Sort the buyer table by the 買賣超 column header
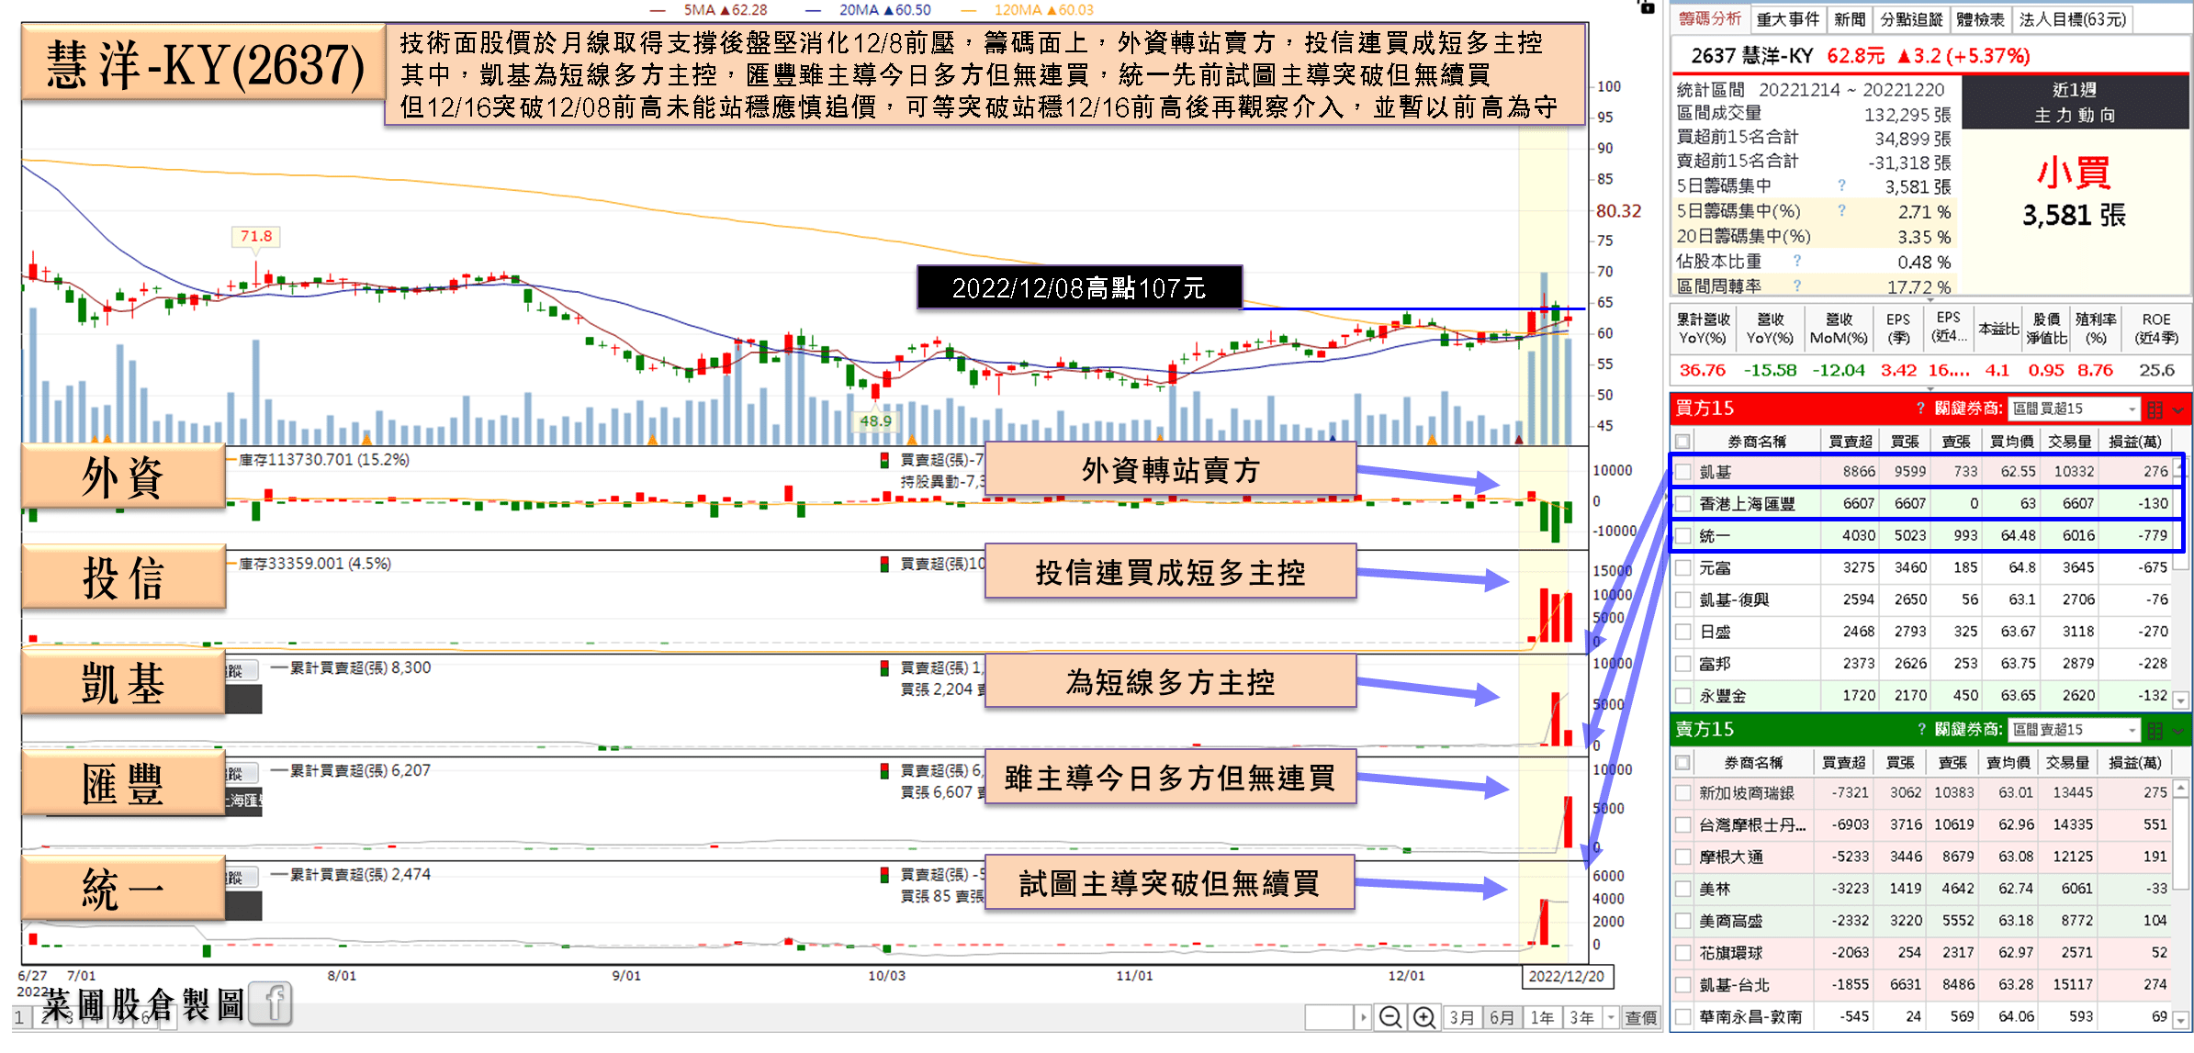Image resolution: width=2194 pixels, height=1053 pixels. [1850, 442]
